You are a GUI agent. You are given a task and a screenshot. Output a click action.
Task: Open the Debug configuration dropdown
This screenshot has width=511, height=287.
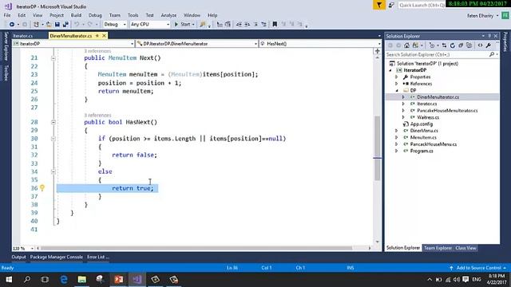[x=115, y=25]
